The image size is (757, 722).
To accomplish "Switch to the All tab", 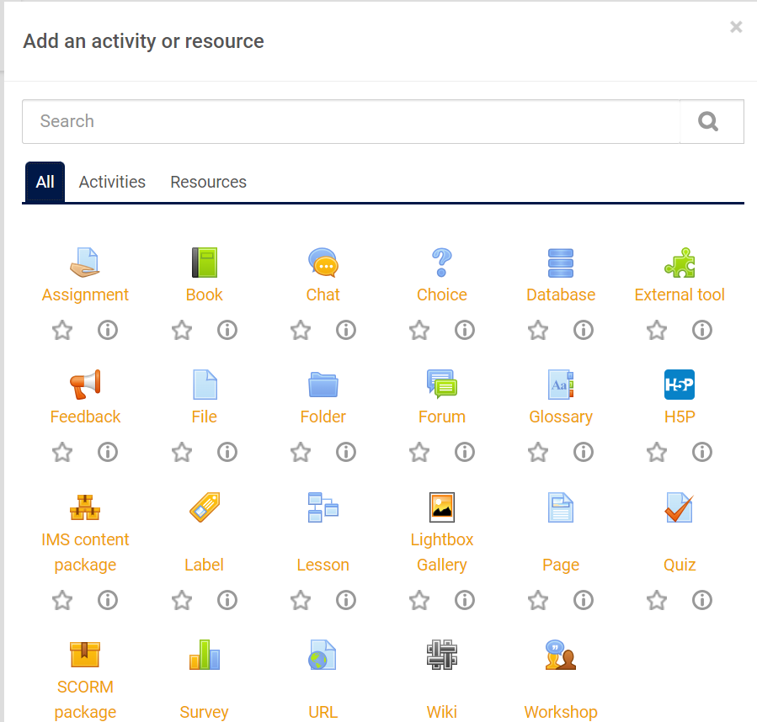I will coord(45,182).
